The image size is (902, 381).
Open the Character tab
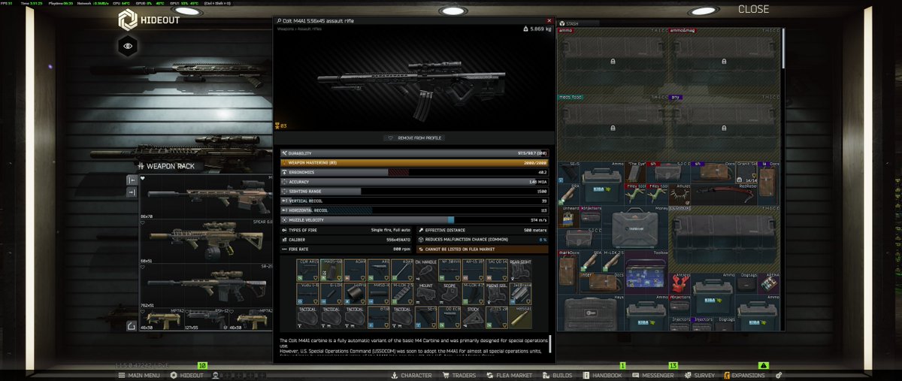click(411, 375)
